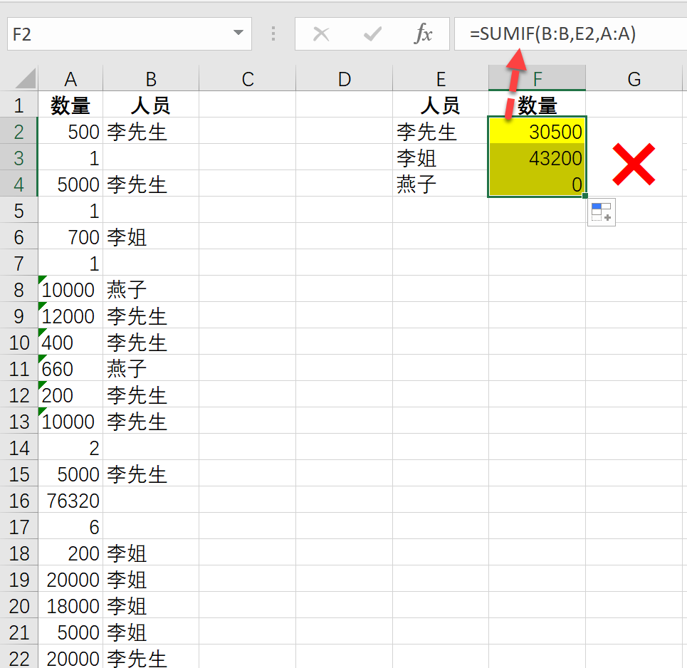
Task: Click cell B8 with 燕子
Action: [151, 290]
